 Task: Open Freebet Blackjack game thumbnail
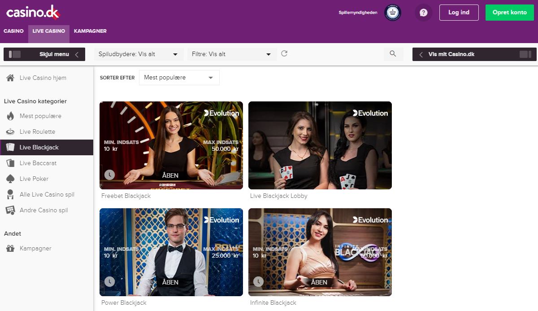coord(171,145)
